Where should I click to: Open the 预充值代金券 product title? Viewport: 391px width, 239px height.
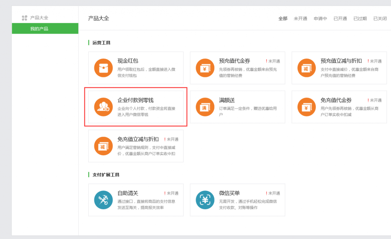pyautogui.click(x=234, y=61)
